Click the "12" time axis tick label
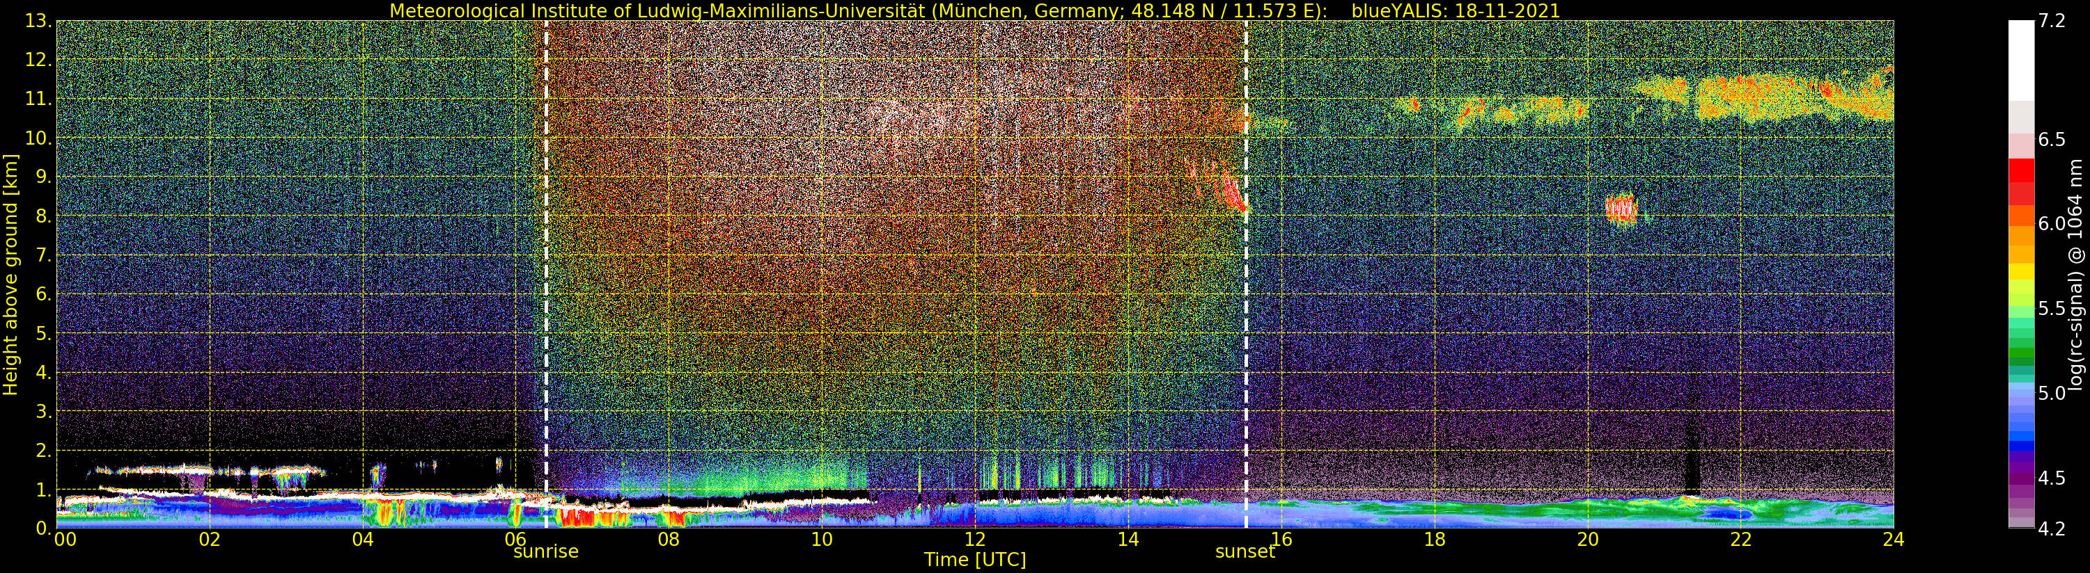 coord(975,539)
